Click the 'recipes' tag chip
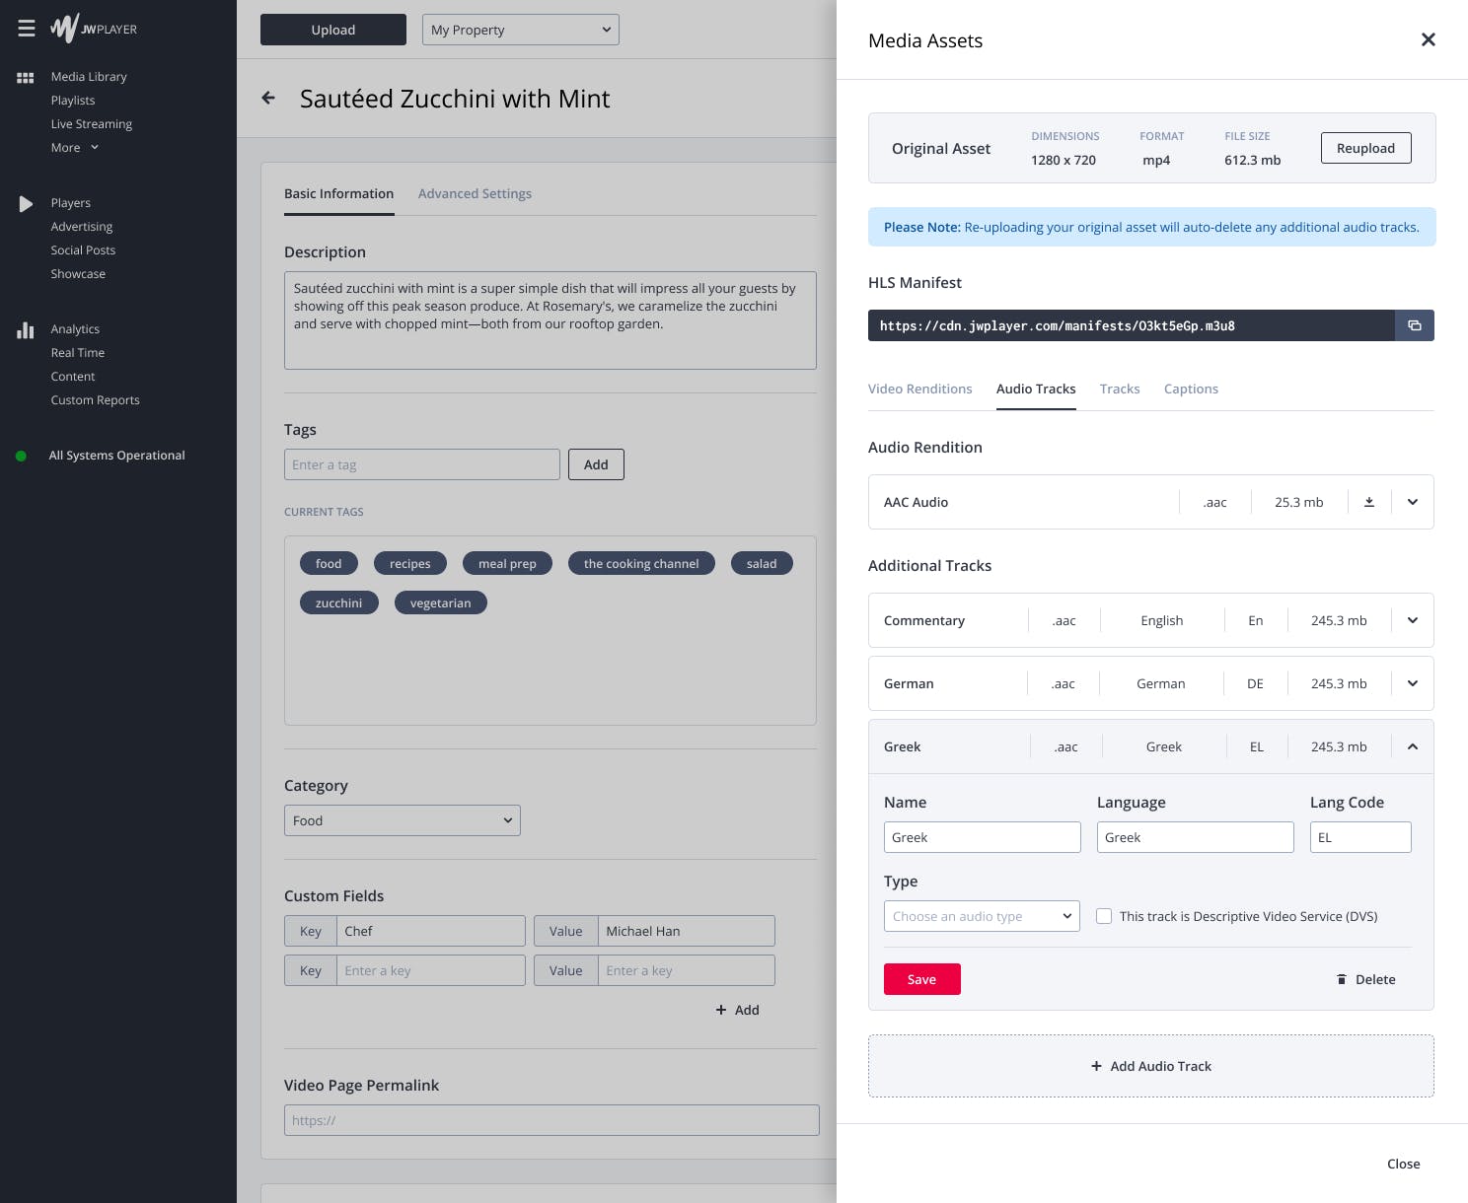 click(x=410, y=563)
